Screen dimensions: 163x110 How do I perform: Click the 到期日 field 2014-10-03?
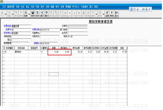(x=48, y=43)
